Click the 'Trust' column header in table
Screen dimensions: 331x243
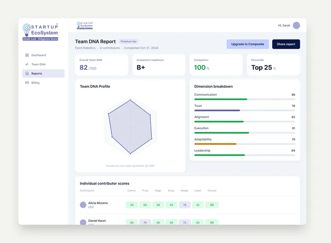point(145,191)
